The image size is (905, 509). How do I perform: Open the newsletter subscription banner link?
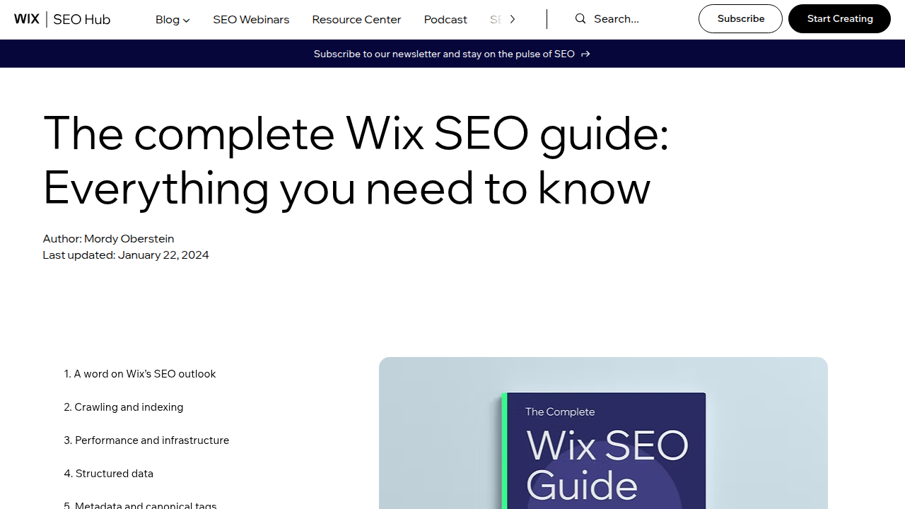tap(452, 54)
